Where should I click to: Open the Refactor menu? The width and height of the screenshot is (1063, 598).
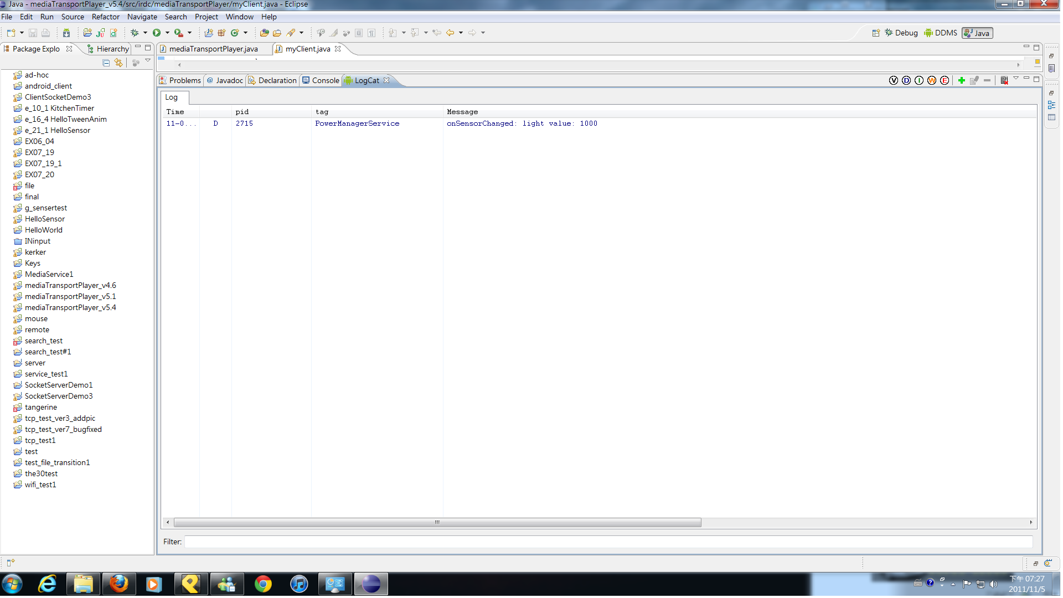pos(106,17)
